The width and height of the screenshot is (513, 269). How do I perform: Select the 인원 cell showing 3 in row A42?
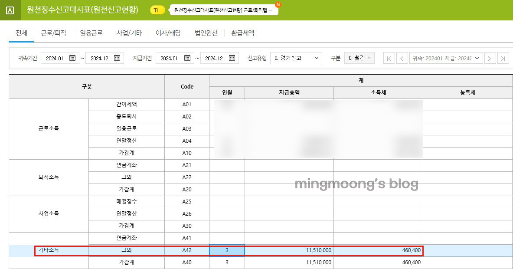pos(227,250)
